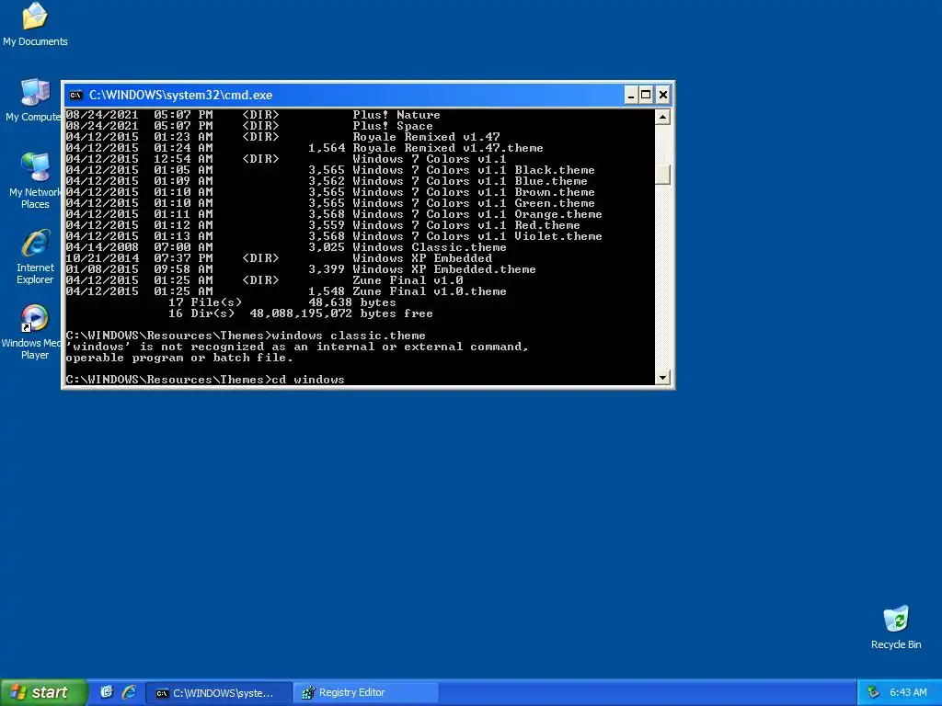This screenshot has width=942, height=706.
Task: Select Internet Explorer desktop icon
Action: (35, 256)
